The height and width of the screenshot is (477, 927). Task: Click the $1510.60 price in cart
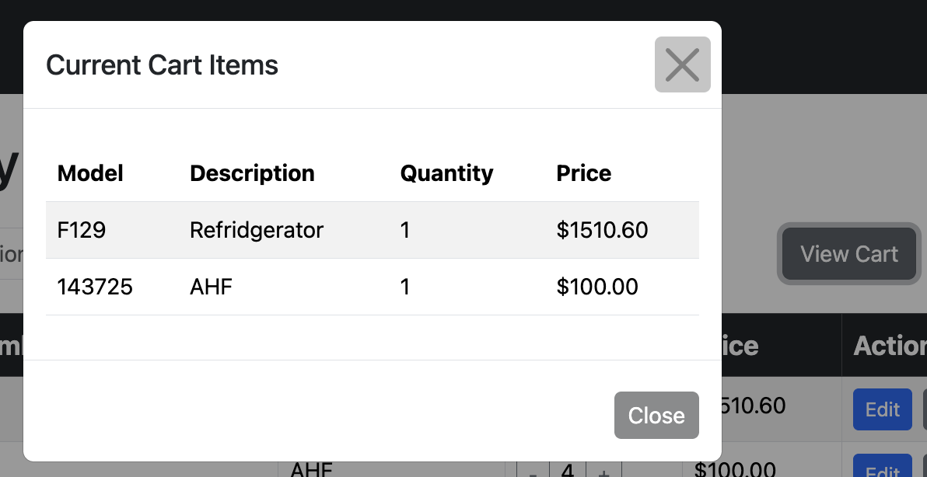click(602, 230)
